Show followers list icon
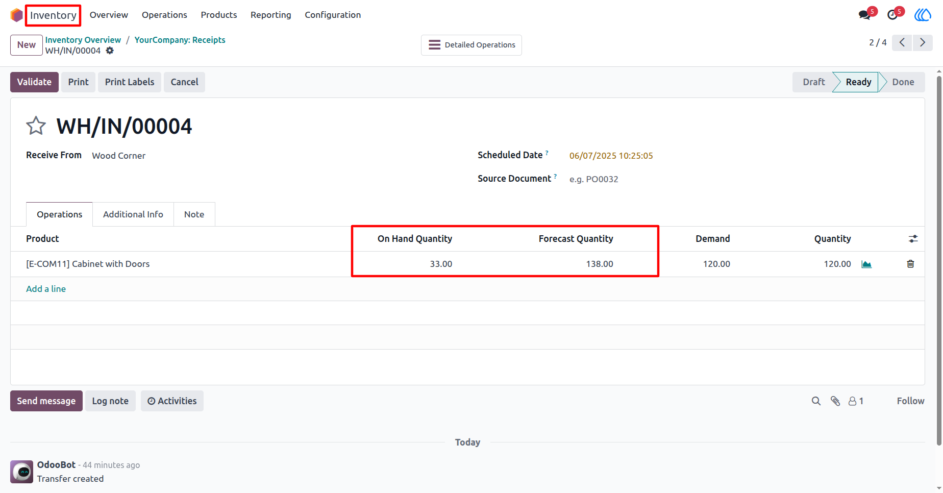Screen dimensions: 943x493 [856, 401]
